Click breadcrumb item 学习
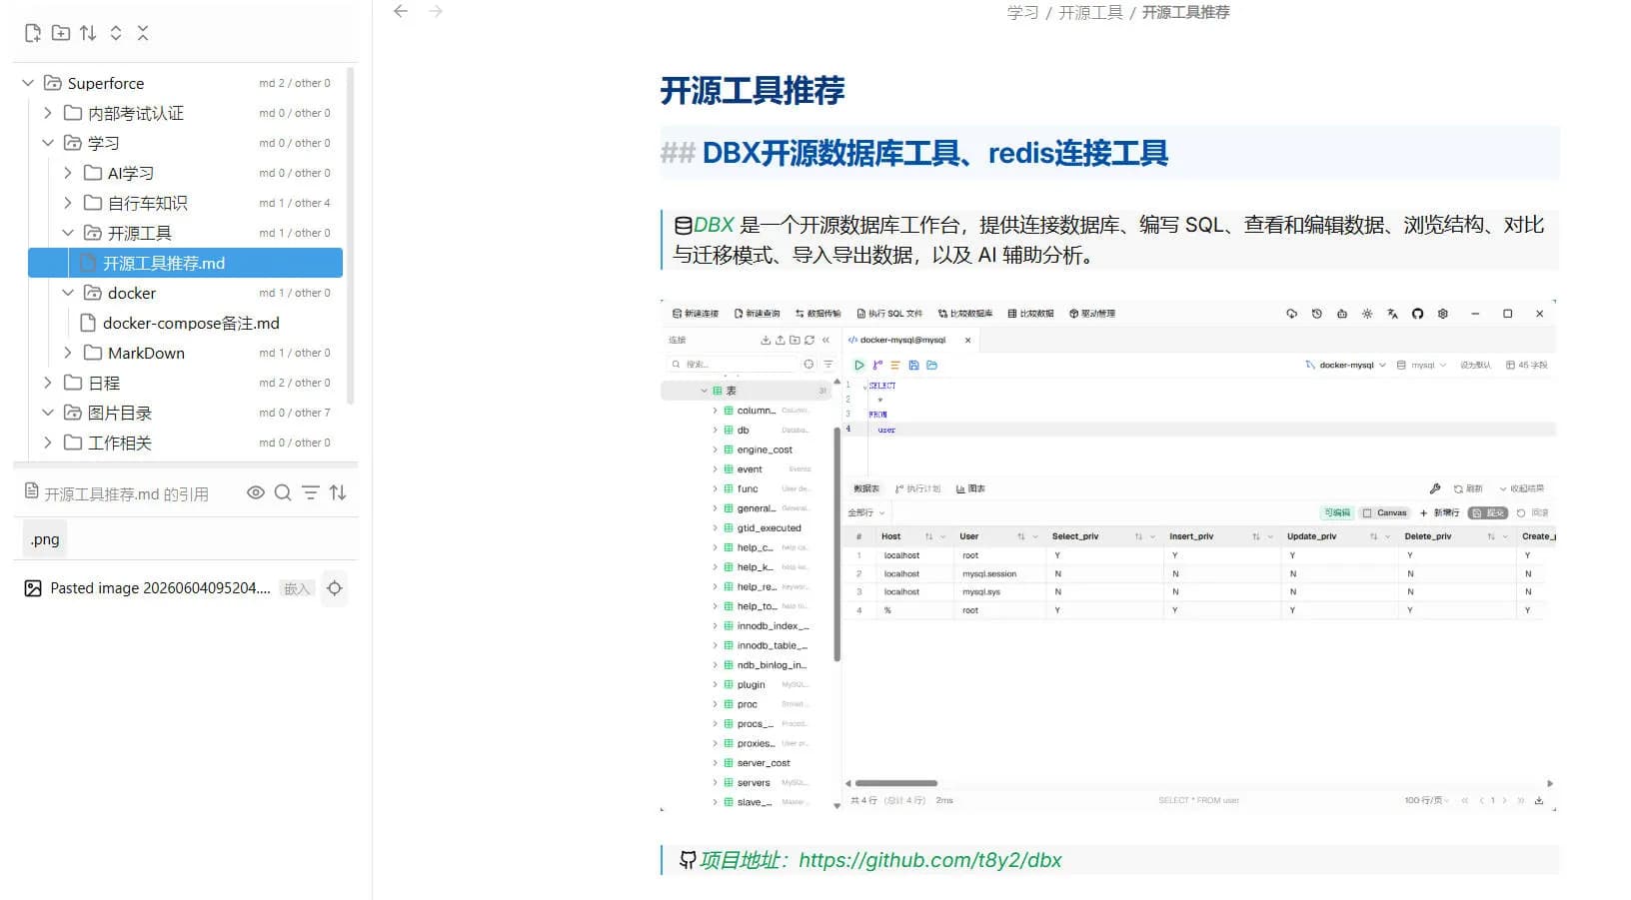This screenshot has width=1631, height=900. pos(1022,12)
